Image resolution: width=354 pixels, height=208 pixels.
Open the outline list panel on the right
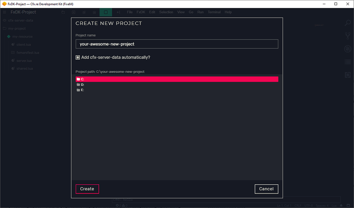coord(347,62)
